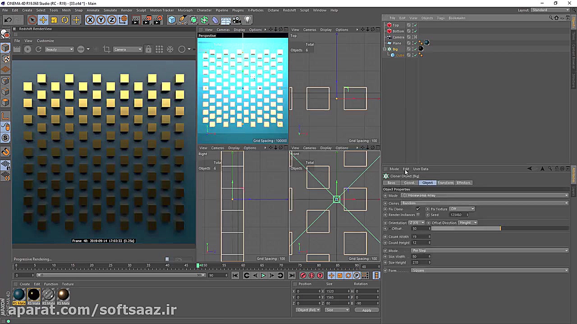Enable the Render Instances checkbox
Screen dimensions: 577x324
coord(418,215)
